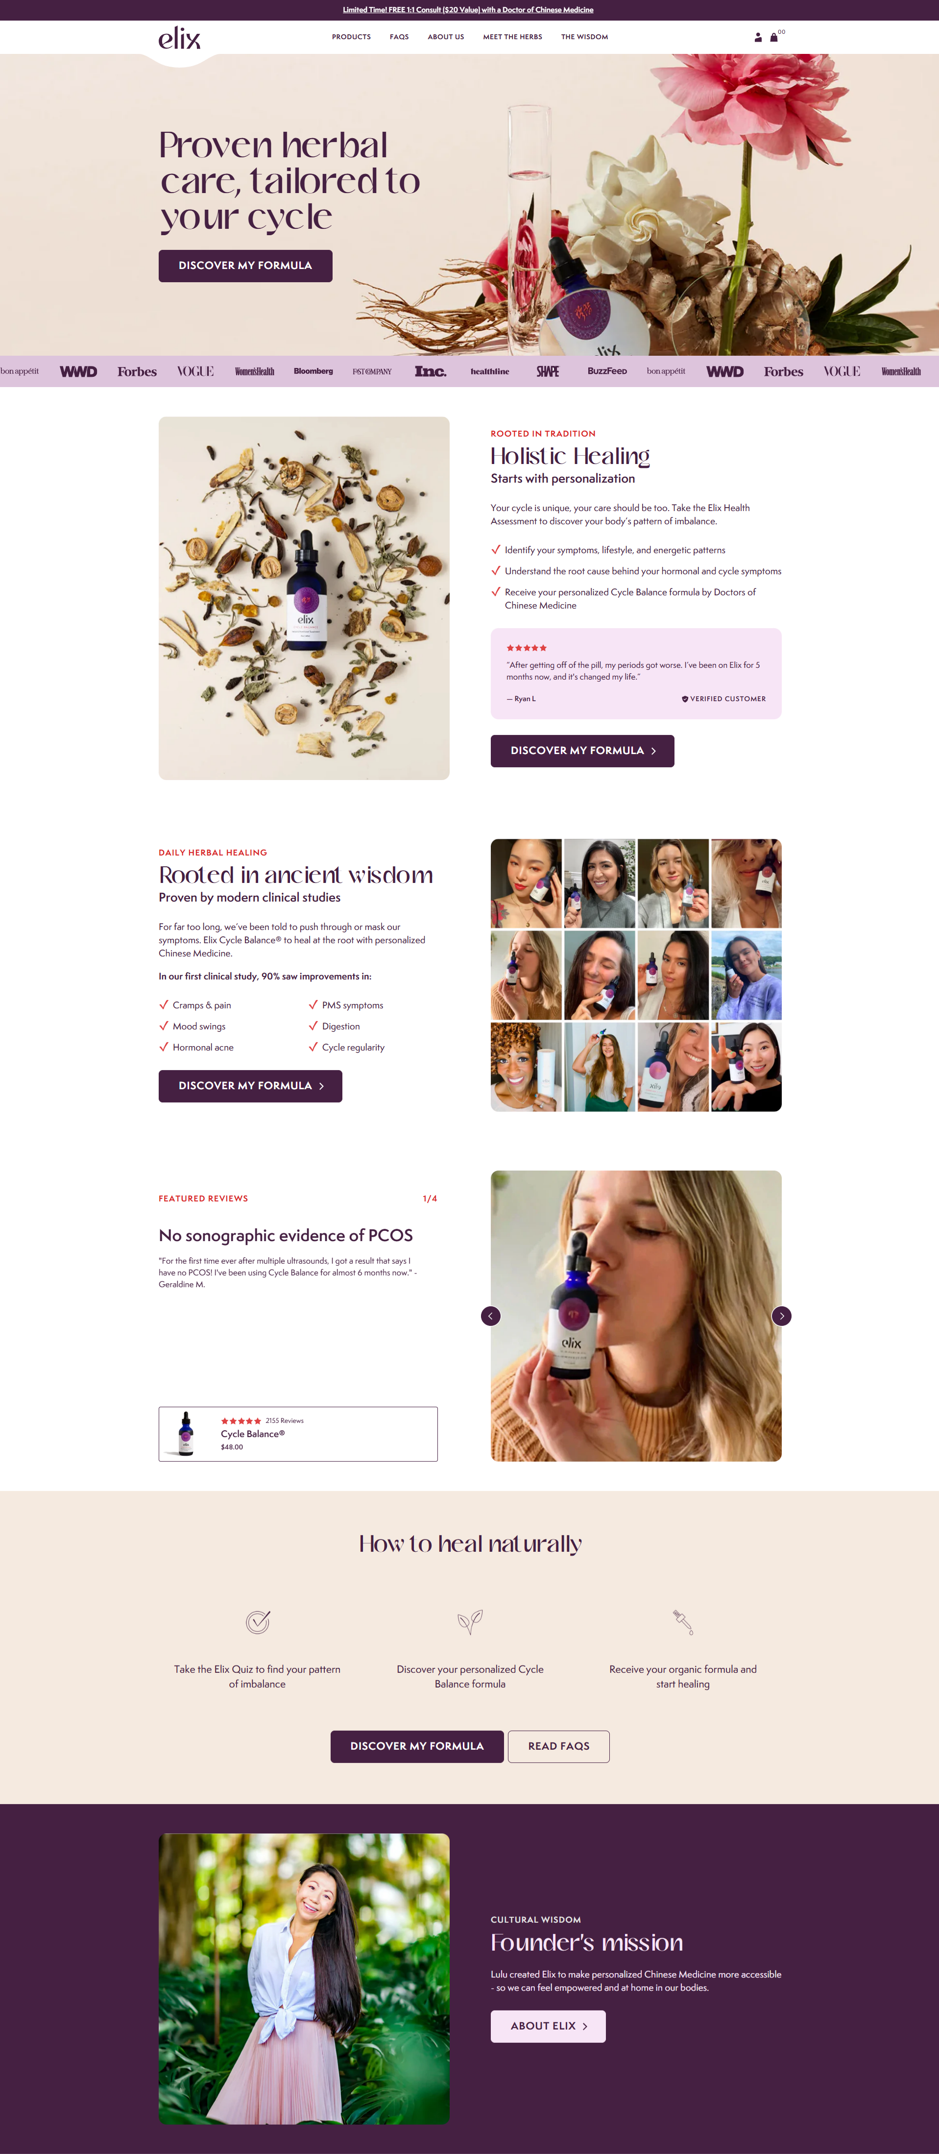Viewport: 939px width, 2154px height.
Task: Click the founder portrait photo
Action: 304,1979
